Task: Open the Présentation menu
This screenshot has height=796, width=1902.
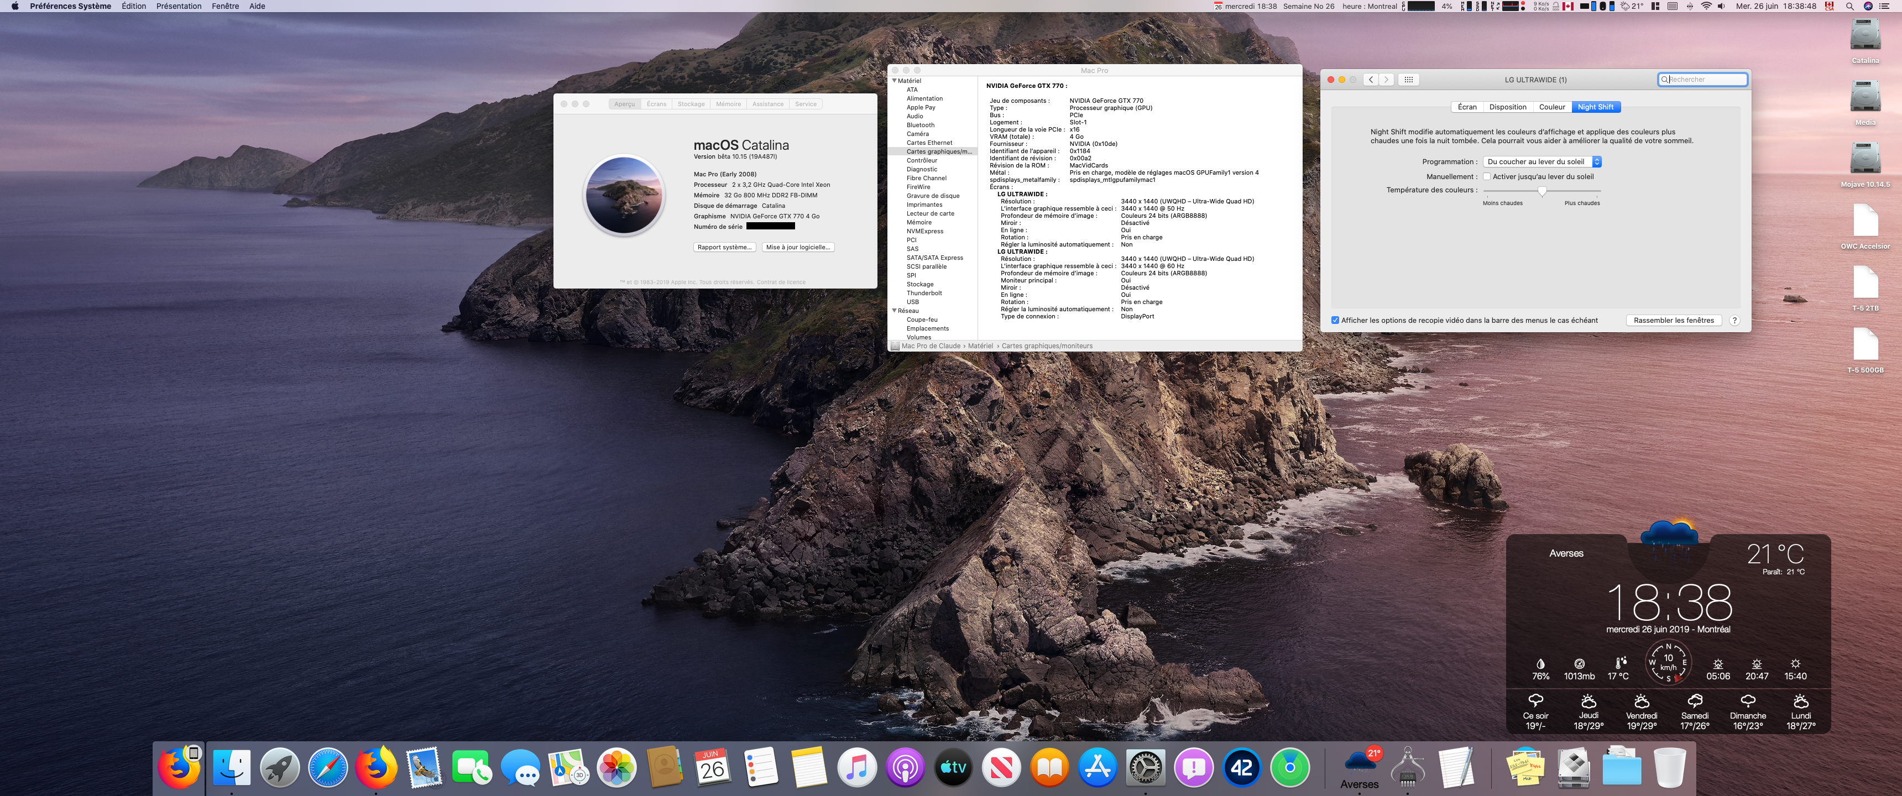Action: tap(179, 6)
